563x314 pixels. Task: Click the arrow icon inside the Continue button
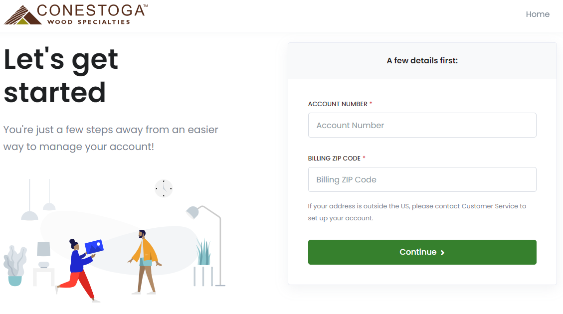442,252
